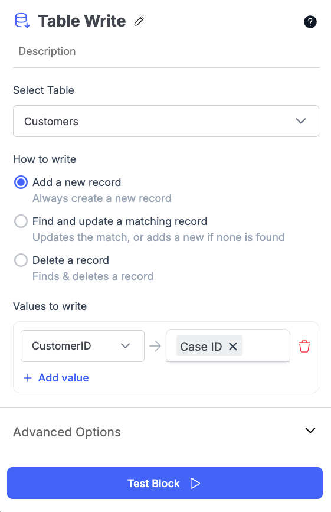Delete the CustomerID value row with trash icon
The image size is (331, 512).
coord(304,346)
